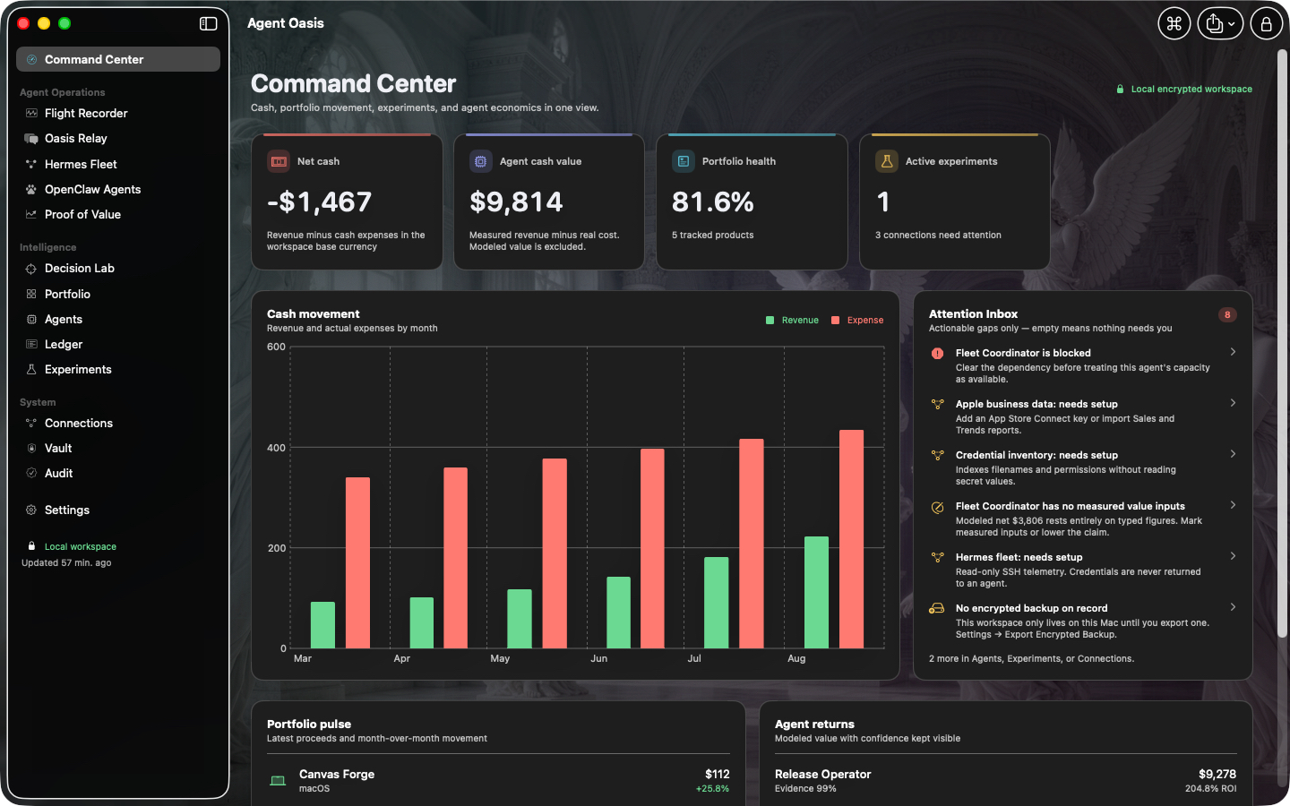Image resolution: width=1290 pixels, height=806 pixels.
Task: Click the Ledger icon in sidebar
Action: [31, 345]
